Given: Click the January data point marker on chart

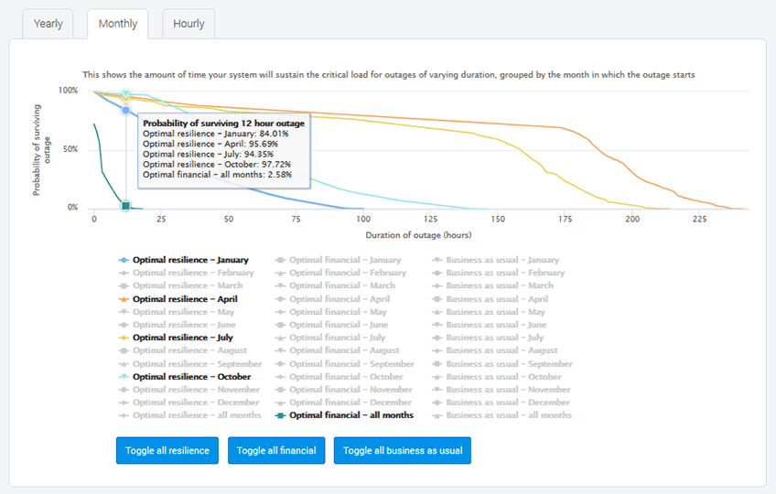Looking at the screenshot, I should [x=126, y=111].
